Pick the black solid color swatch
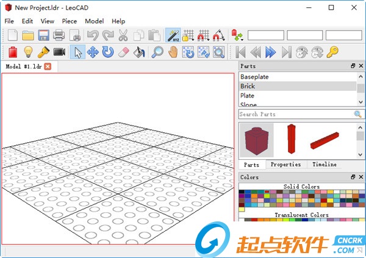 pos(242,192)
